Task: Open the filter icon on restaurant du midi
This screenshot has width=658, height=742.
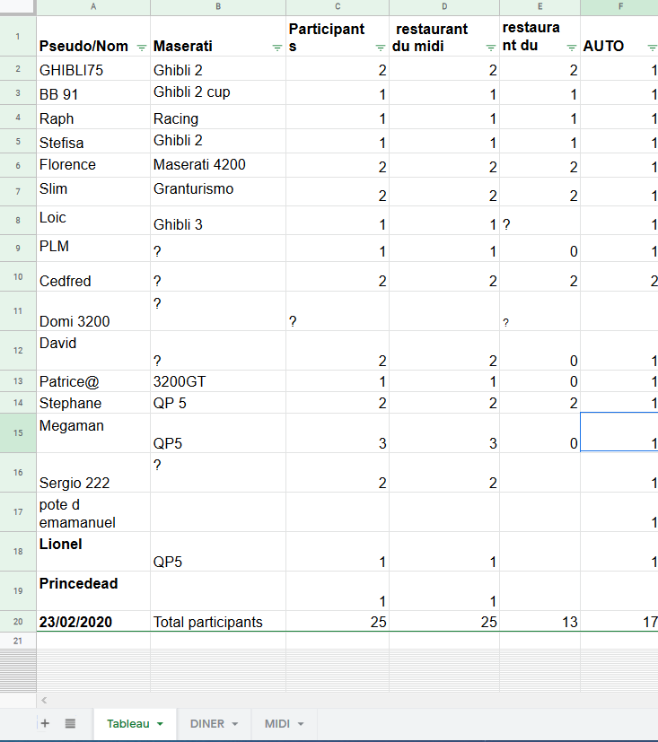Action: pyautogui.click(x=491, y=48)
